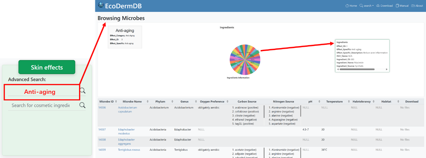This screenshot has width=426, height=158.
Task: Sort table by Phylum column
Action: (162, 101)
